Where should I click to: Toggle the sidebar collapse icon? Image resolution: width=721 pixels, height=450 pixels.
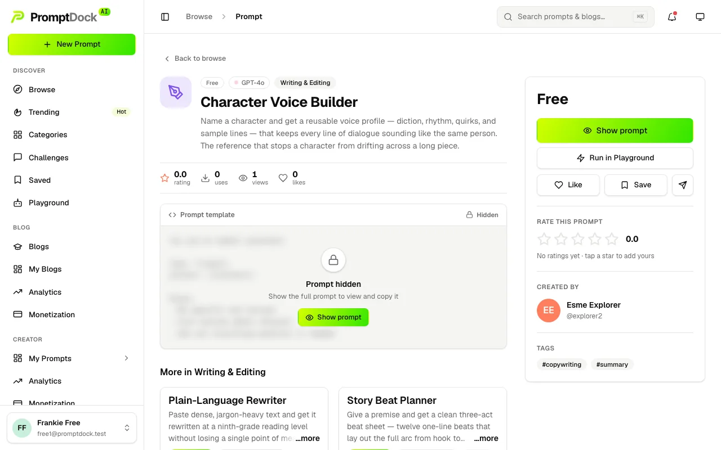(165, 17)
